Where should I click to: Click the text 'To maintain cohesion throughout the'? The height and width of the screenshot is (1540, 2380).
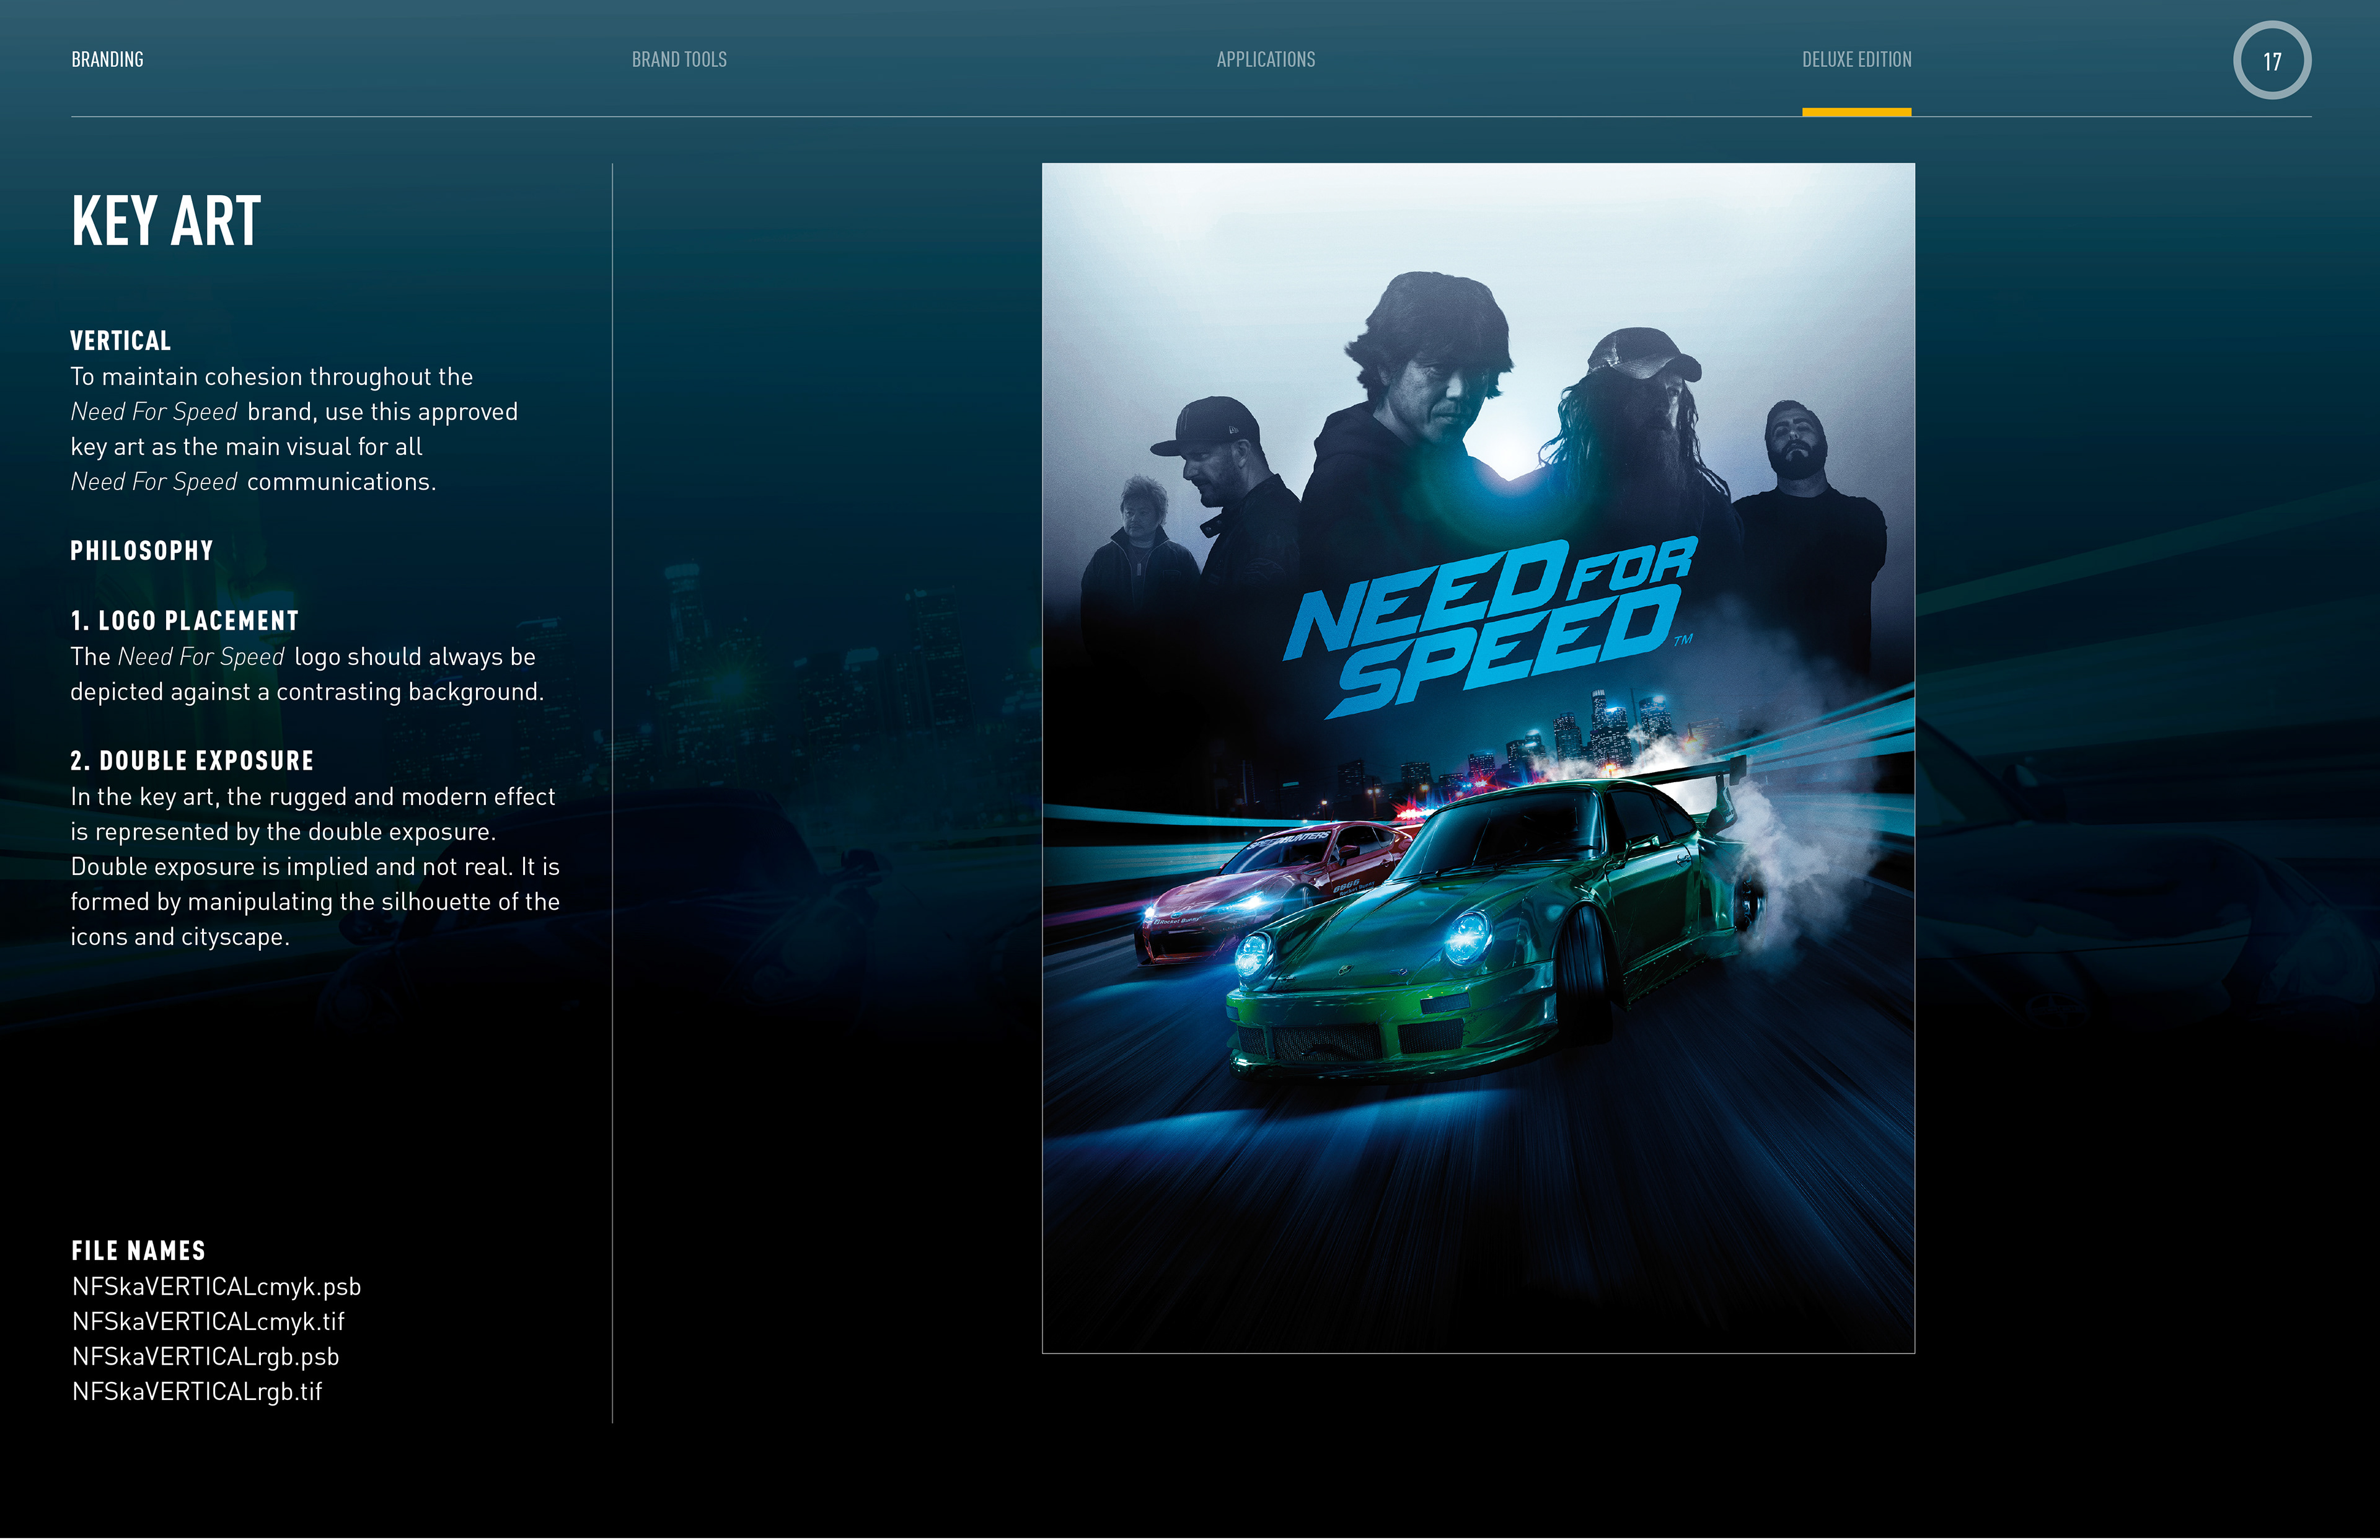[272, 377]
